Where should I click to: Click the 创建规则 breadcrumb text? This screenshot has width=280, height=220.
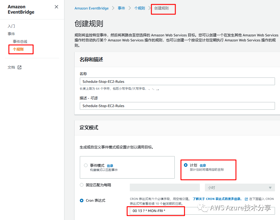[x=161, y=8]
